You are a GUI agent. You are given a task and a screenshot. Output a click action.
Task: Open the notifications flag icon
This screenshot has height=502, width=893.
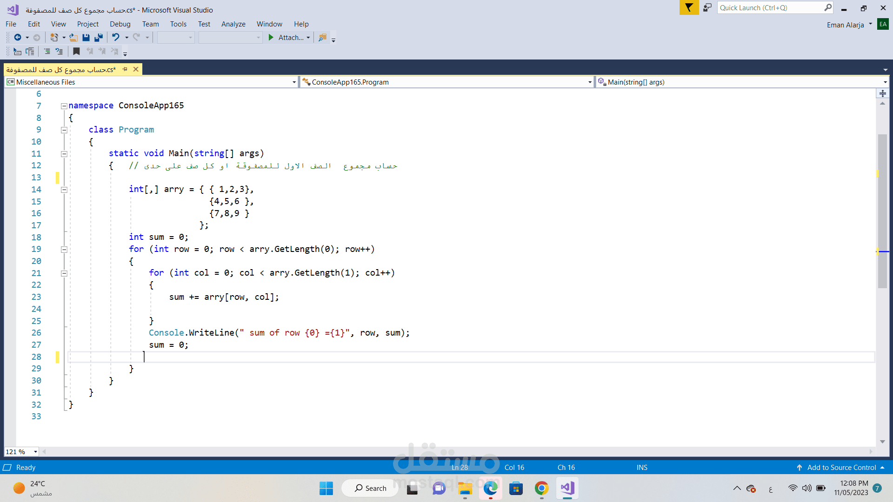689,7
